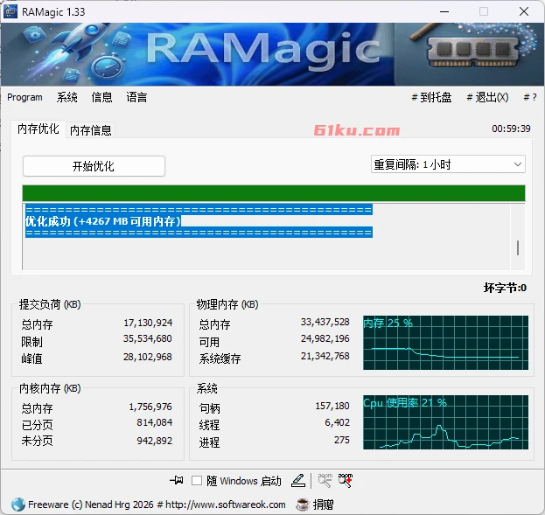Image resolution: width=545 pixels, height=515 pixels.
Task: Click the globe icon beside Freeware text
Action: click(x=18, y=505)
